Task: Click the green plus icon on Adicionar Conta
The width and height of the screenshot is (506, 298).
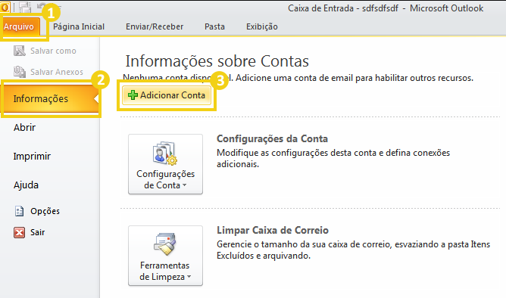Action: [133, 95]
